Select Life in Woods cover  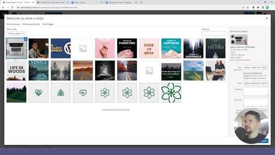[x=16, y=71]
